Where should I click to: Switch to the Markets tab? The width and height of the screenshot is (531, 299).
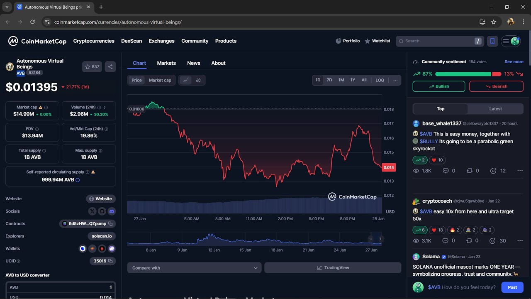point(166,63)
